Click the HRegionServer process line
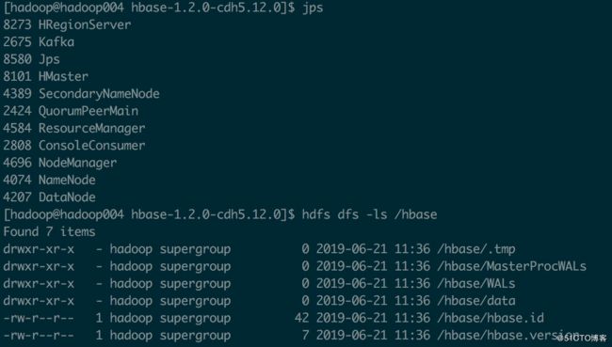612x347 pixels. click(67, 25)
